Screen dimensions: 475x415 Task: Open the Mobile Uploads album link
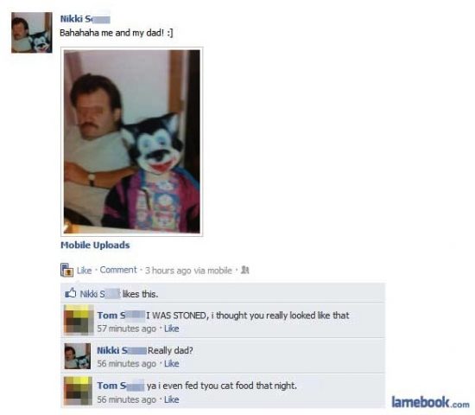(x=95, y=246)
